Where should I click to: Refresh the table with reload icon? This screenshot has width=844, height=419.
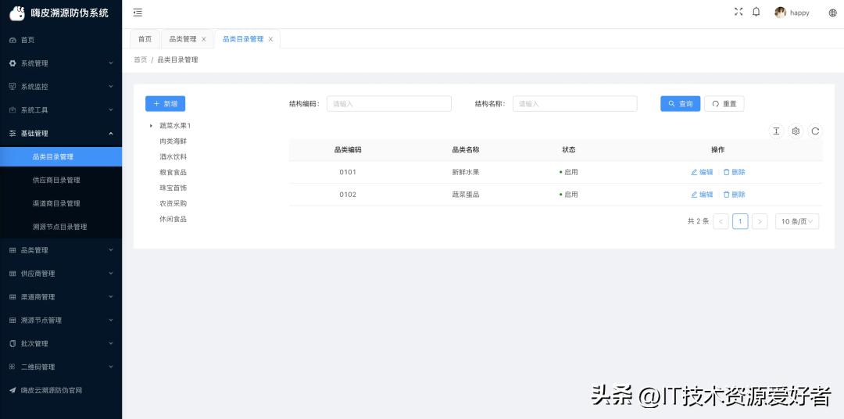click(815, 131)
